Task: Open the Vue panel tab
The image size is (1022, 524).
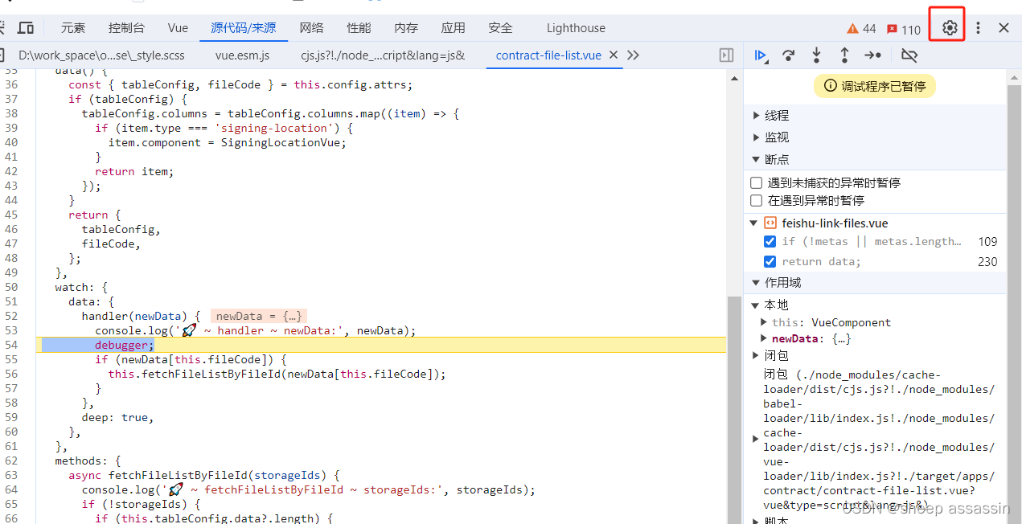Action: tap(177, 27)
